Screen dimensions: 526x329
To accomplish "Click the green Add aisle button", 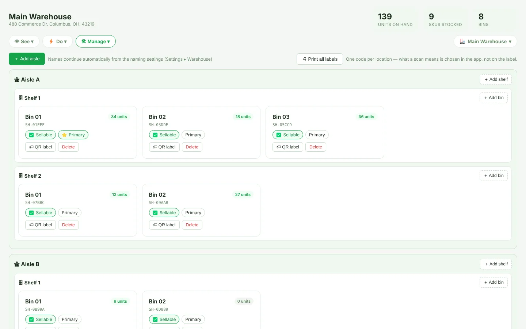I will click(27, 59).
